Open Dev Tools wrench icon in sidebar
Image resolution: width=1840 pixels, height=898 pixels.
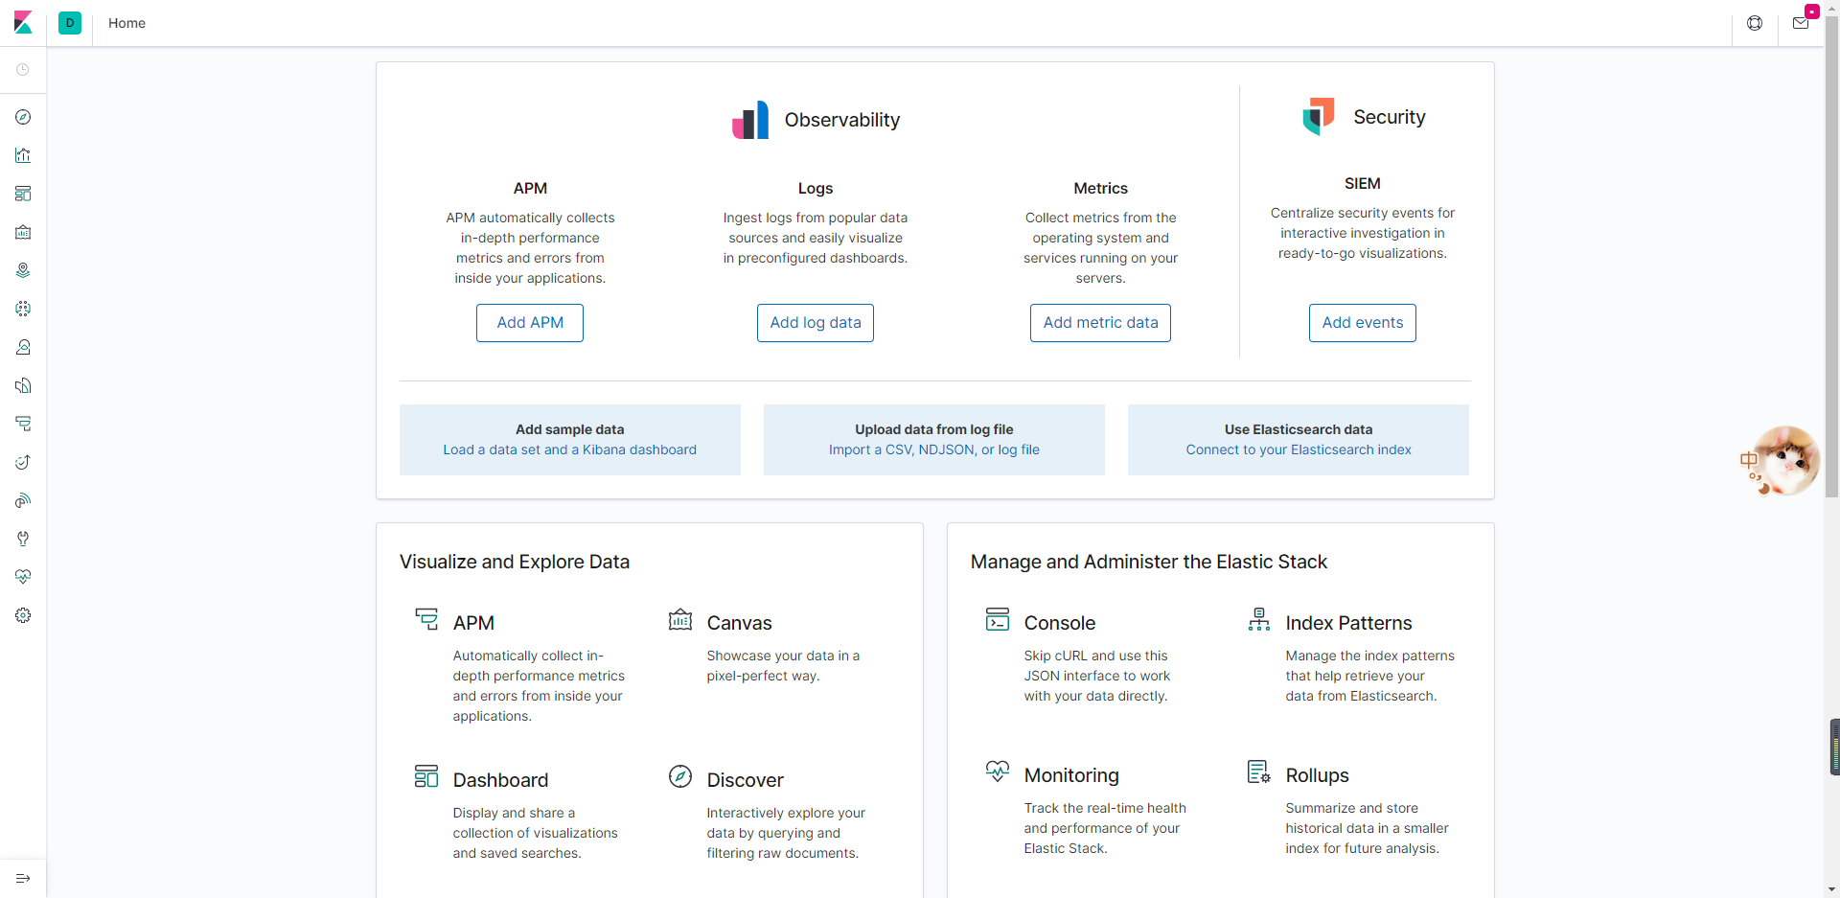(23, 539)
